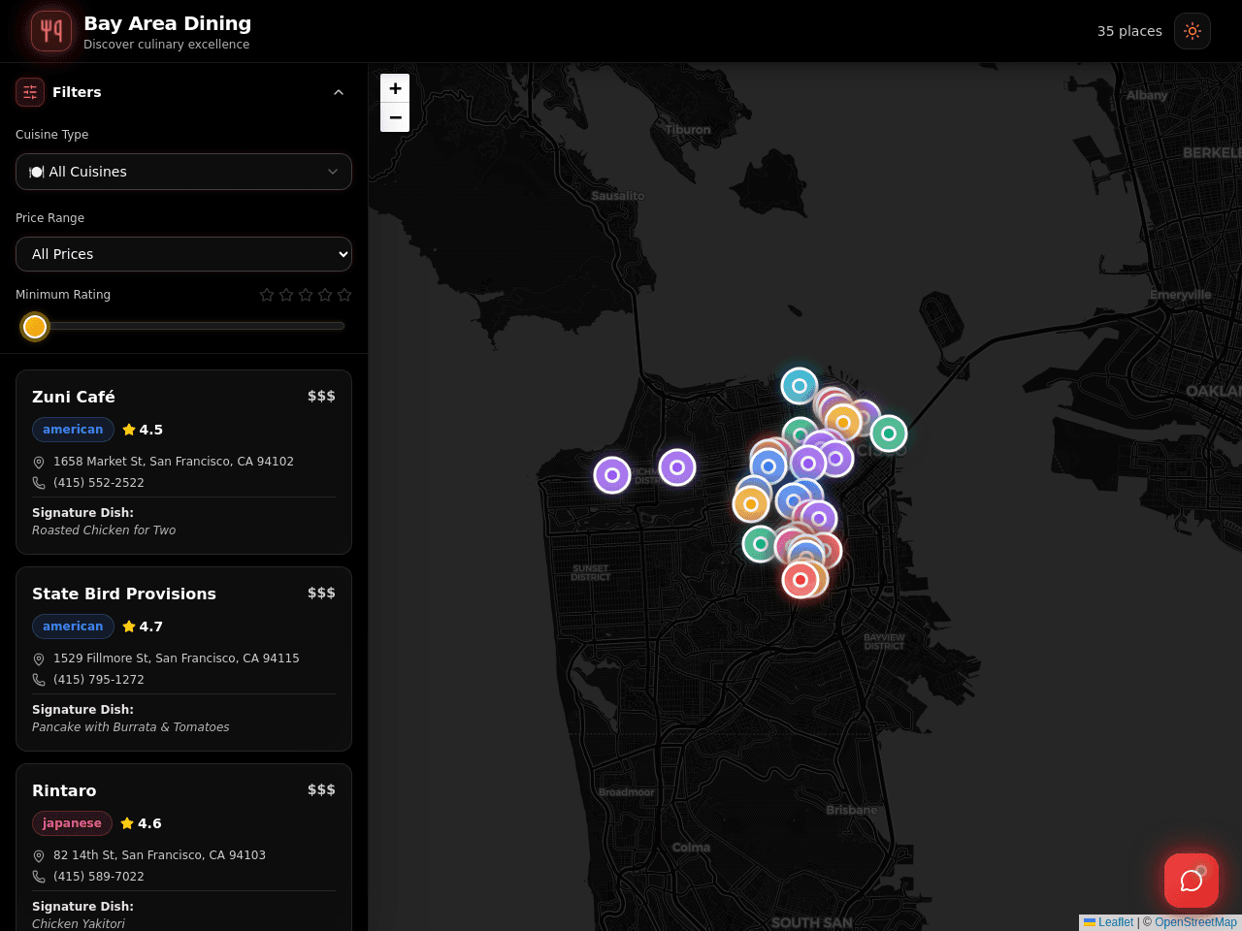Collapse the Filters panel chevron
This screenshot has height=931, width=1242.
pos(339,92)
